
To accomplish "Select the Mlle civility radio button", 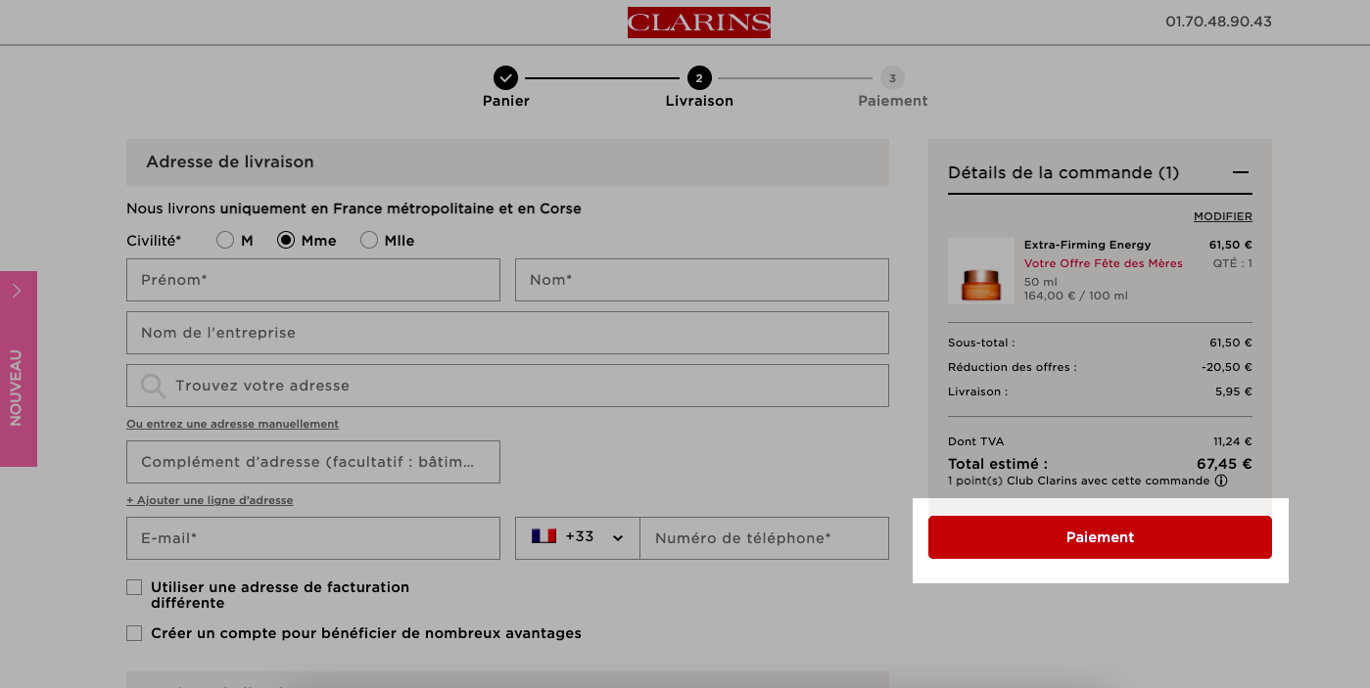I will [369, 240].
